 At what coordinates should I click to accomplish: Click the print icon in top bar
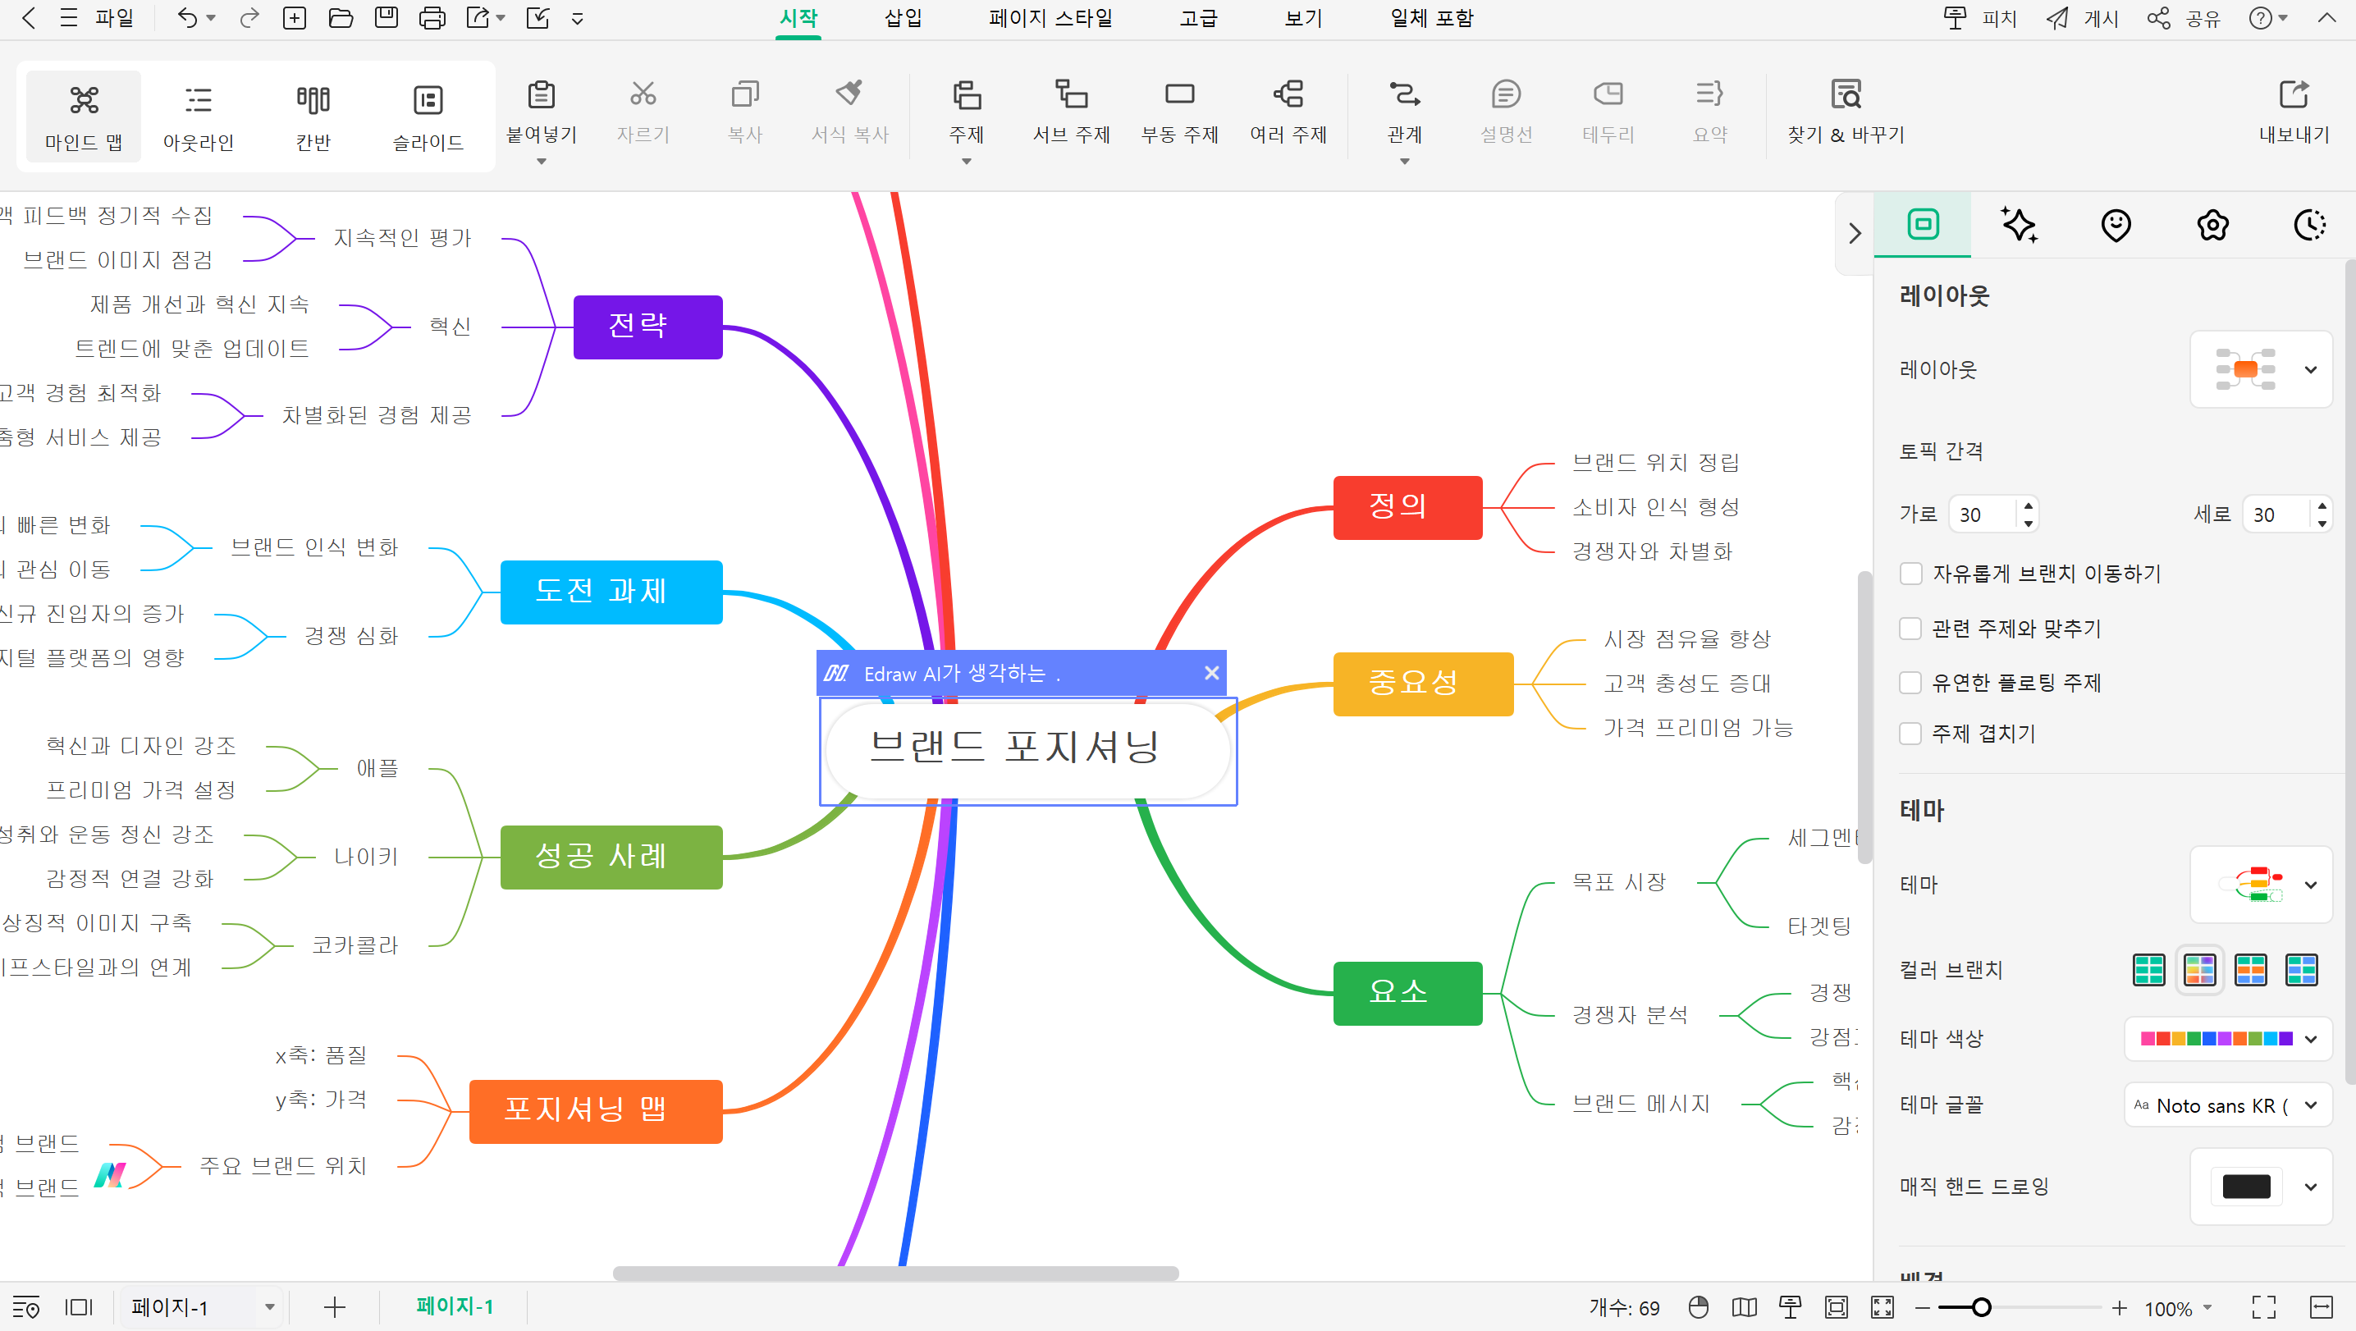point(432,18)
